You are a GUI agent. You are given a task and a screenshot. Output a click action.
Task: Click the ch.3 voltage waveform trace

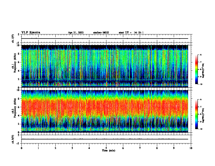coord(105,139)
